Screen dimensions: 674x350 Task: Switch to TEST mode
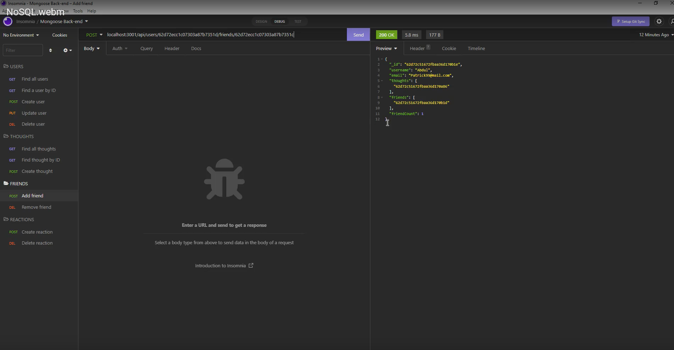coord(298,21)
